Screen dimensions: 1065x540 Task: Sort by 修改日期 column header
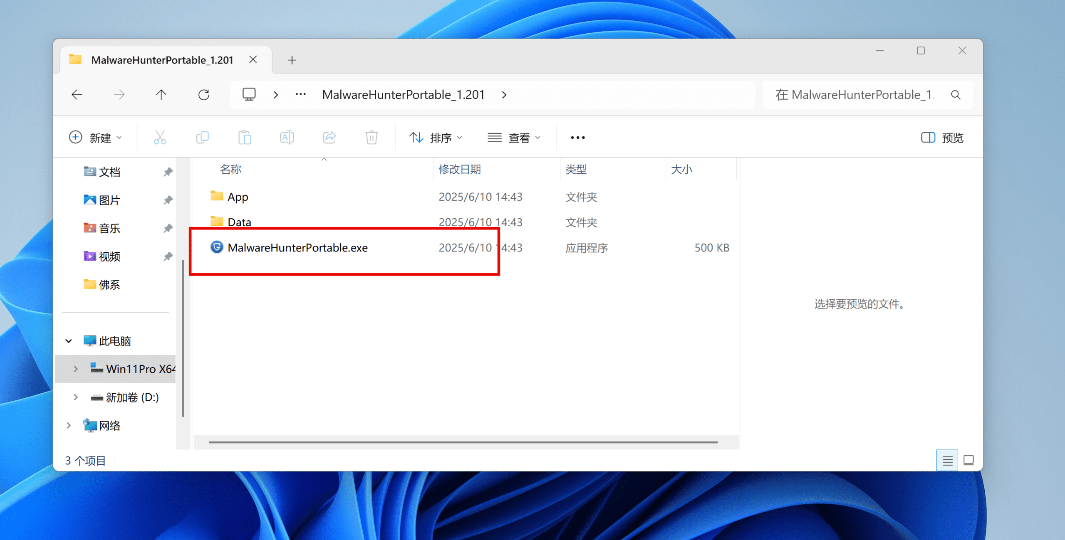tap(460, 170)
